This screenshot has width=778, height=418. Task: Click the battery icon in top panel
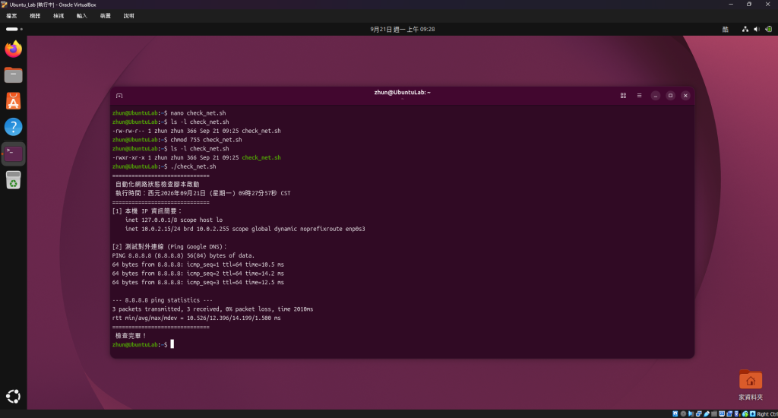click(x=769, y=30)
